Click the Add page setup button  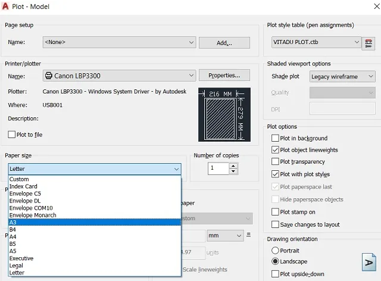point(224,43)
